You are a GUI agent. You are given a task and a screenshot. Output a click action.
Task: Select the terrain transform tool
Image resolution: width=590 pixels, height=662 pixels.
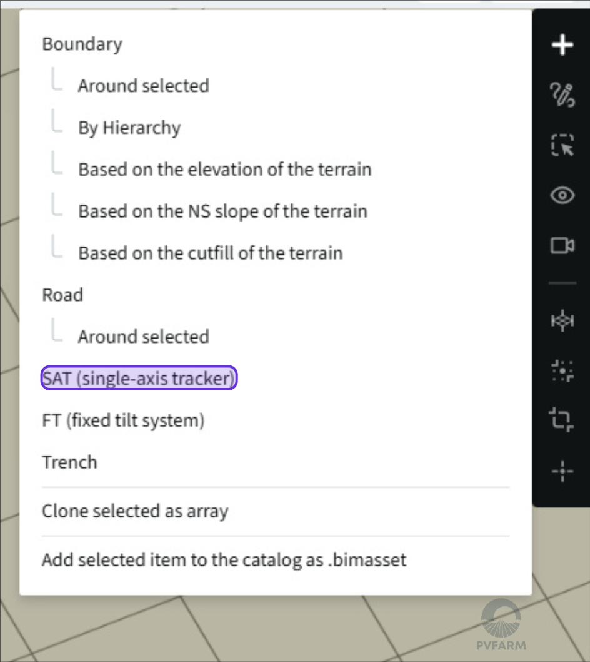coord(562,320)
